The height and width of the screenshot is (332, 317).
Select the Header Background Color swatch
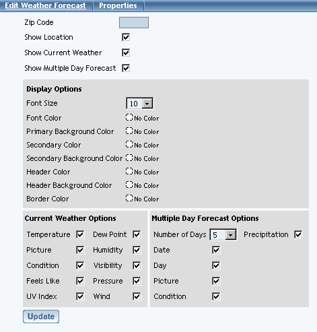click(129, 185)
